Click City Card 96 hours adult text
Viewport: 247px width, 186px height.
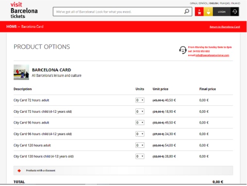pos(31,123)
